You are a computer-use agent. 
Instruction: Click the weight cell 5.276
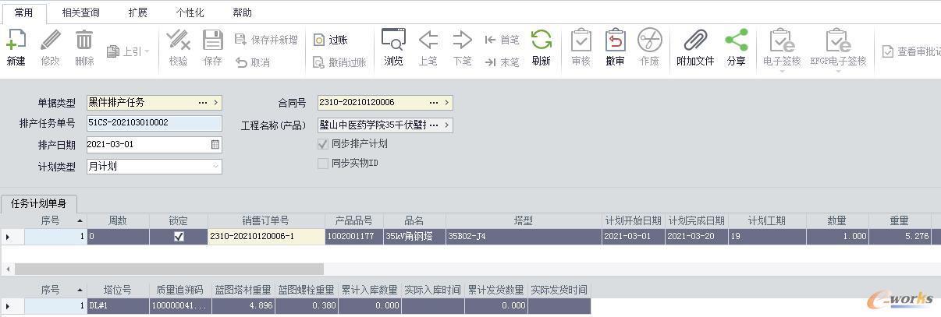(900, 237)
